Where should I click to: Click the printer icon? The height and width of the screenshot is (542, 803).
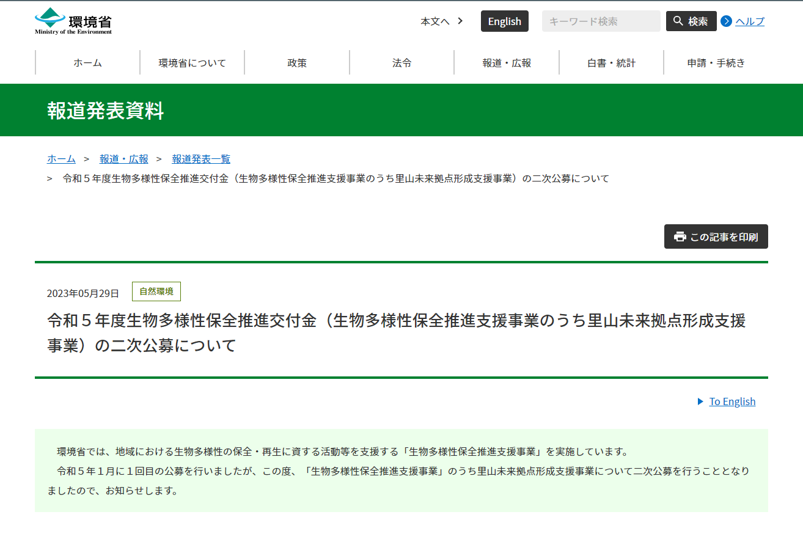coord(680,237)
